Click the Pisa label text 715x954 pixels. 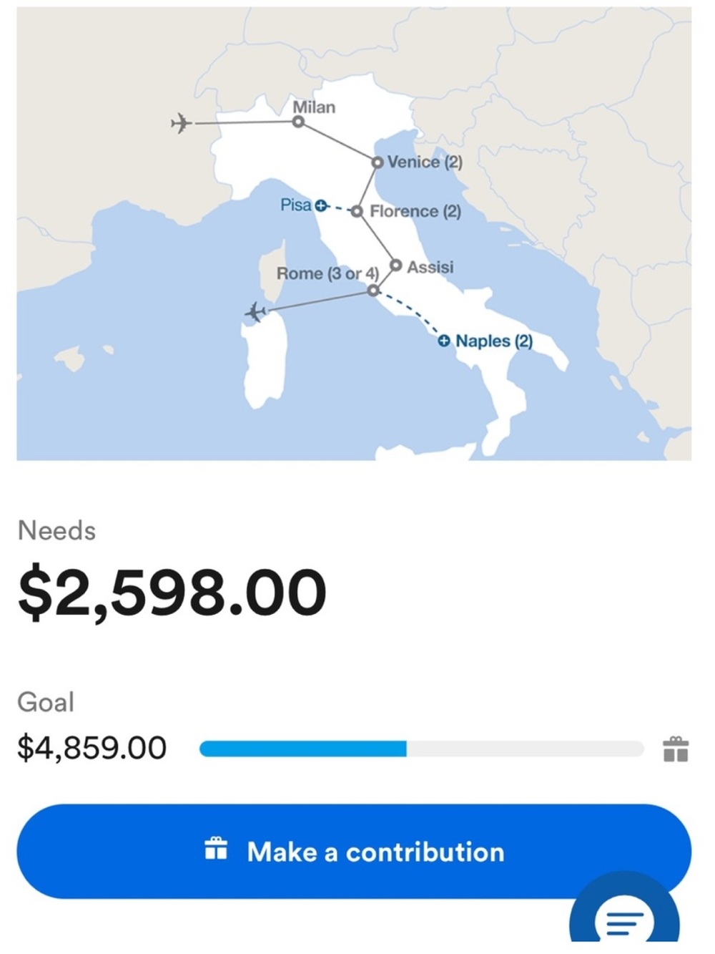[x=295, y=205]
